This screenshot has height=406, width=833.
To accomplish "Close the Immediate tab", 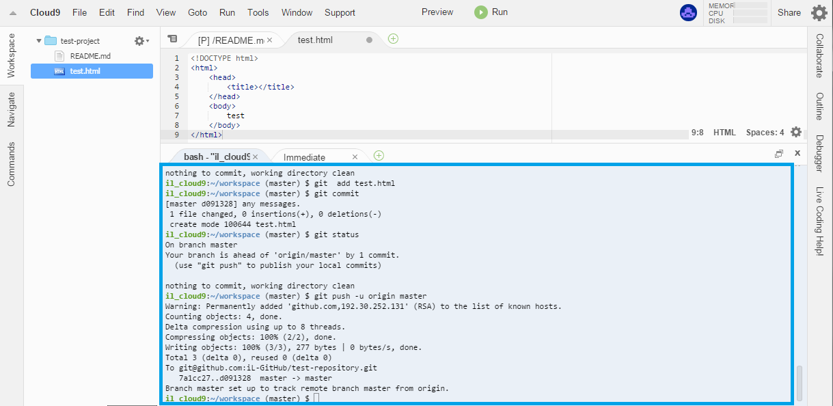I will [x=355, y=157].
